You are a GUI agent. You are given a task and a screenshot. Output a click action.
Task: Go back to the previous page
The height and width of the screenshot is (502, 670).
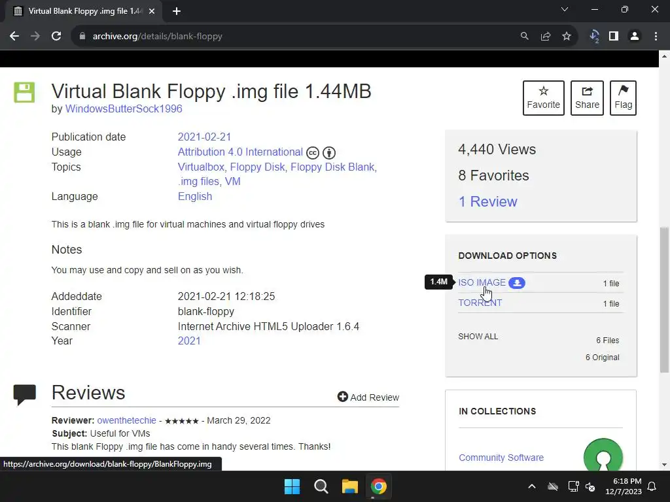tap(14, 37)
